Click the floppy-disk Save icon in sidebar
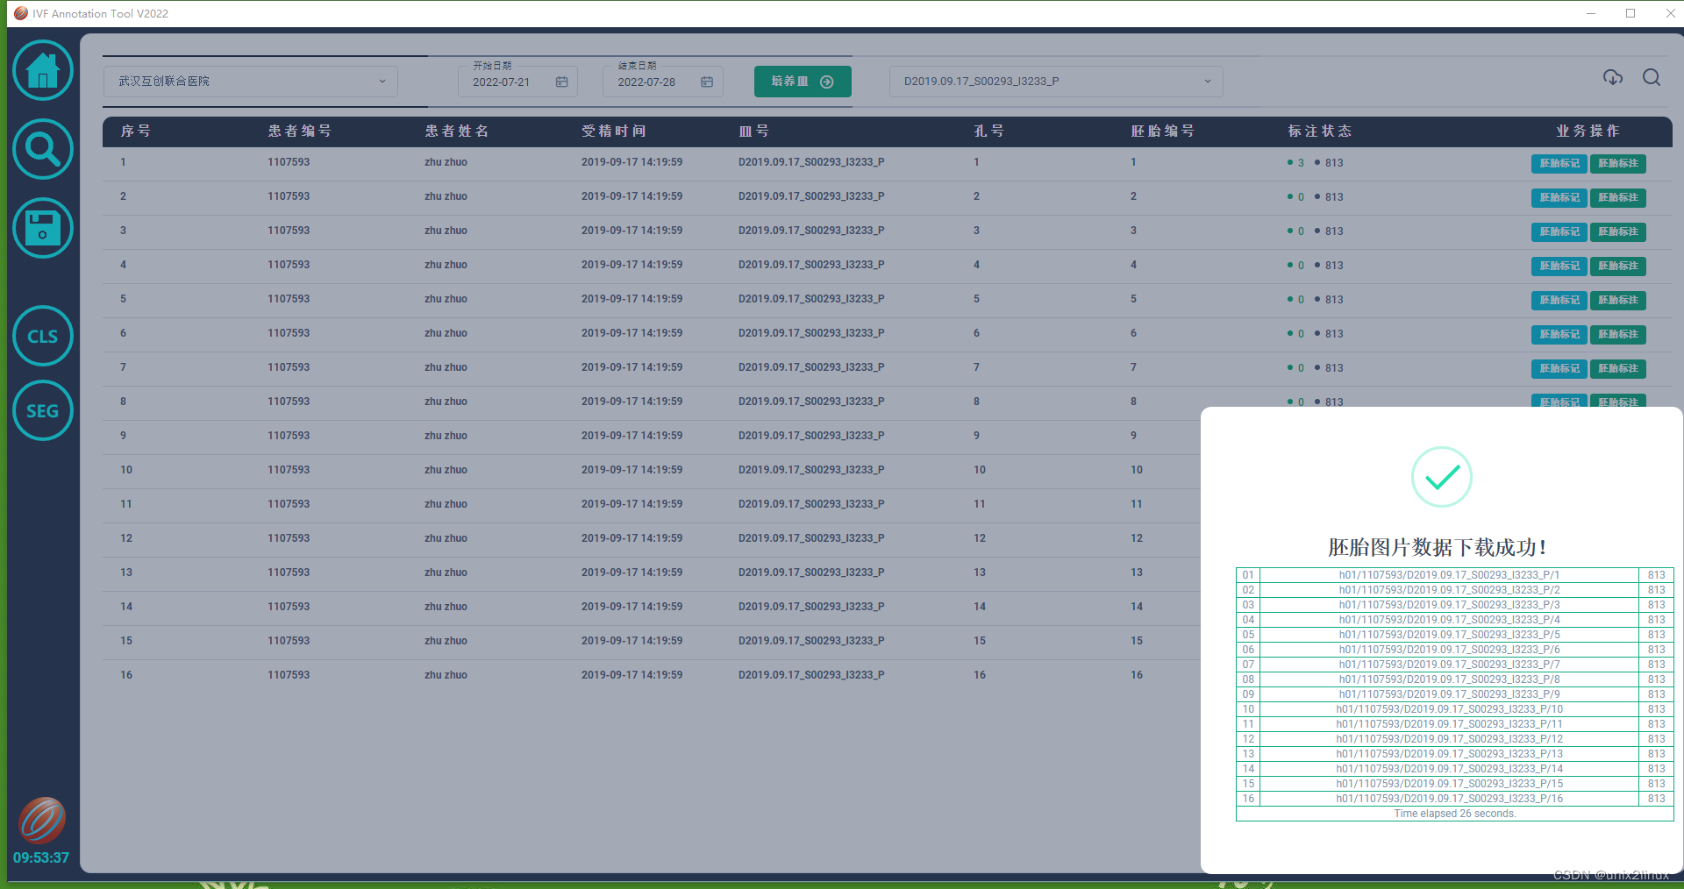The width and height of the screenshot is (1684, 889). (42, 228)
